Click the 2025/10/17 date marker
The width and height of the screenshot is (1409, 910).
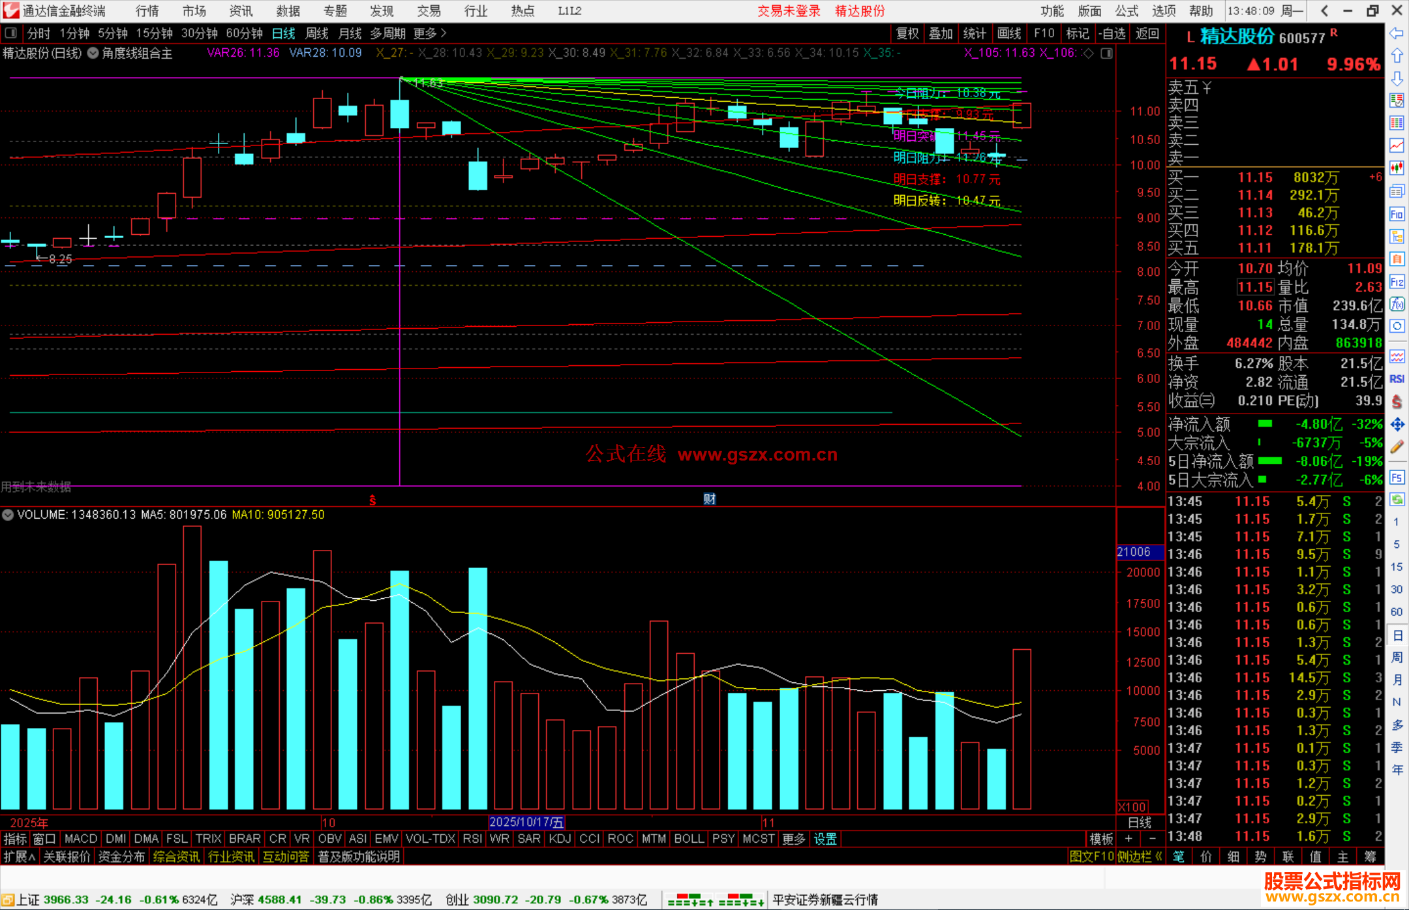click(526, 822)
